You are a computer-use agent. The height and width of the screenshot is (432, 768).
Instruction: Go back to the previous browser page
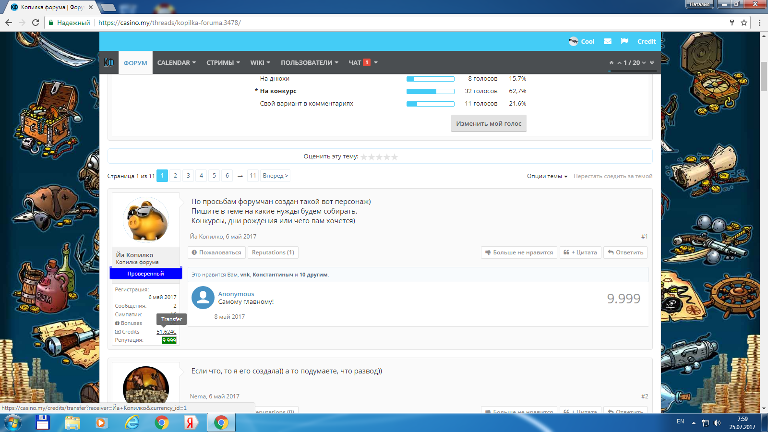tap(9, 23)
